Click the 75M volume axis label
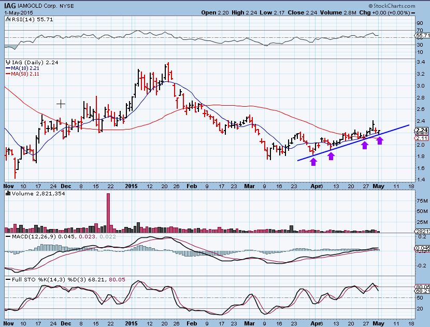The image size is (430, 327). [x=422, y=201]
